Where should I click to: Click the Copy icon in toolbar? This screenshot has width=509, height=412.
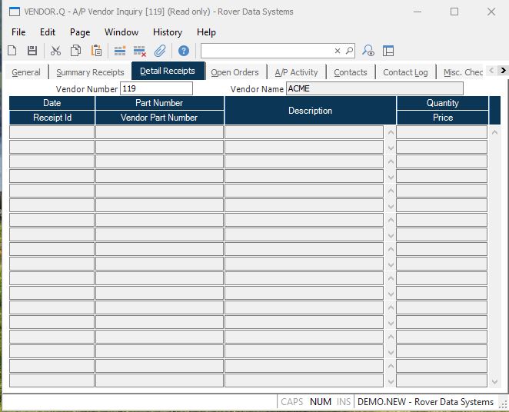coord(75,51)
